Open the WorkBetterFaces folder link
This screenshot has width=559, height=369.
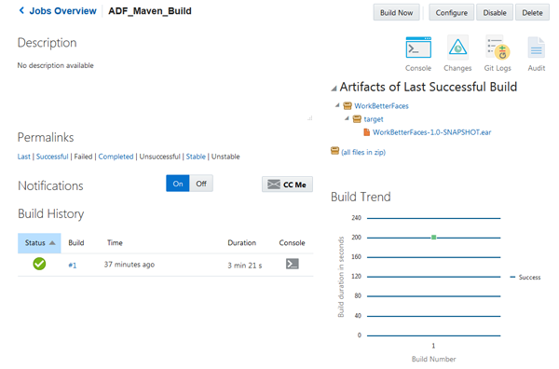click(x=381, y=106)
